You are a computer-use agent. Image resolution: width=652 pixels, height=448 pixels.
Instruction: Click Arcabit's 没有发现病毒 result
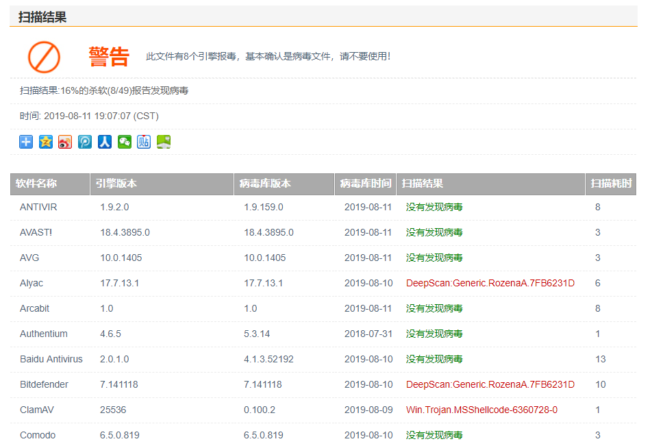click(x=434, y=309)
